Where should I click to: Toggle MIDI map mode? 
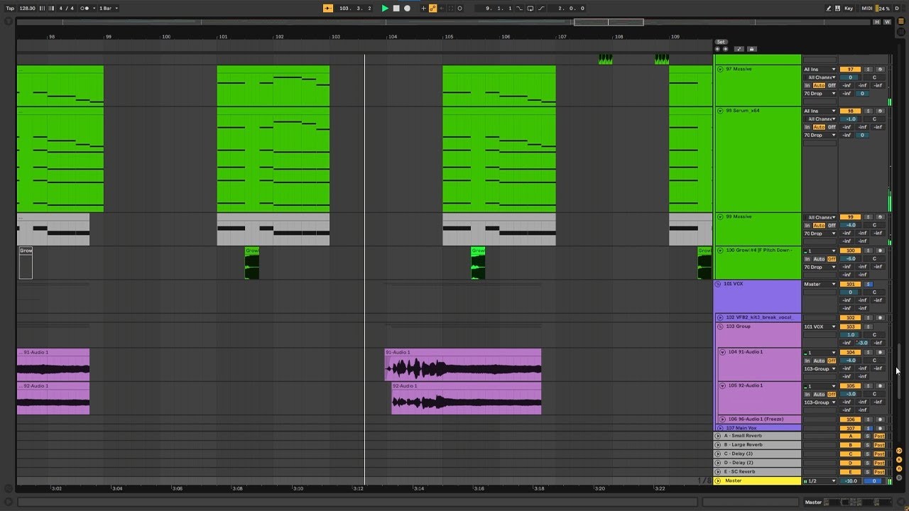pyautogui.click(x=867, y=8)
